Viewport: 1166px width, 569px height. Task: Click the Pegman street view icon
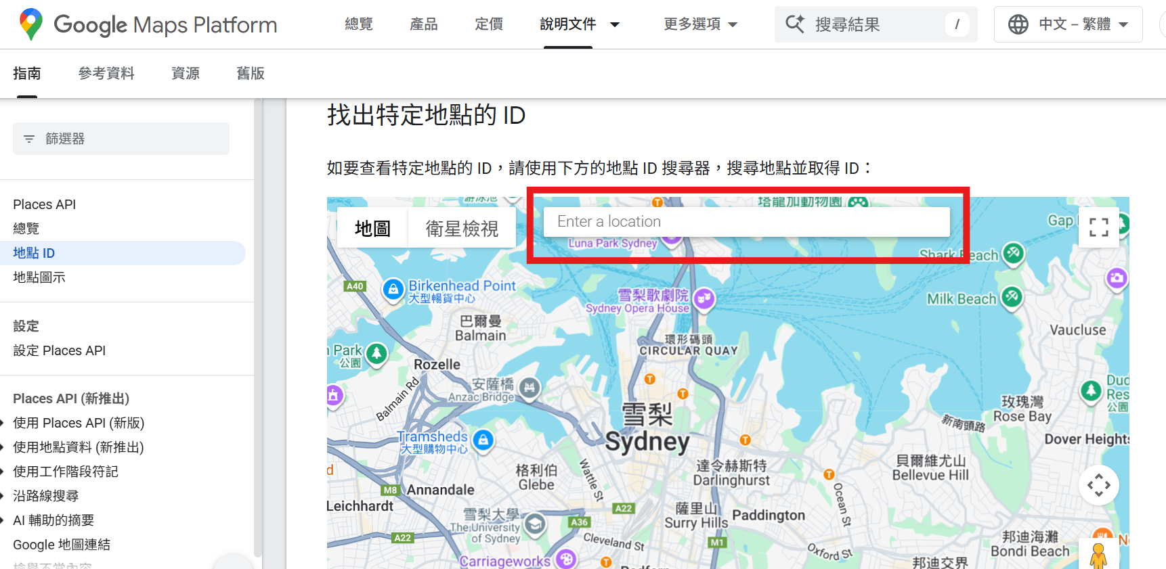pos(1098,556)
